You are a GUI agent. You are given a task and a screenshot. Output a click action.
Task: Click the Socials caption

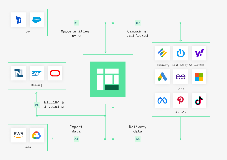[181, 112]
